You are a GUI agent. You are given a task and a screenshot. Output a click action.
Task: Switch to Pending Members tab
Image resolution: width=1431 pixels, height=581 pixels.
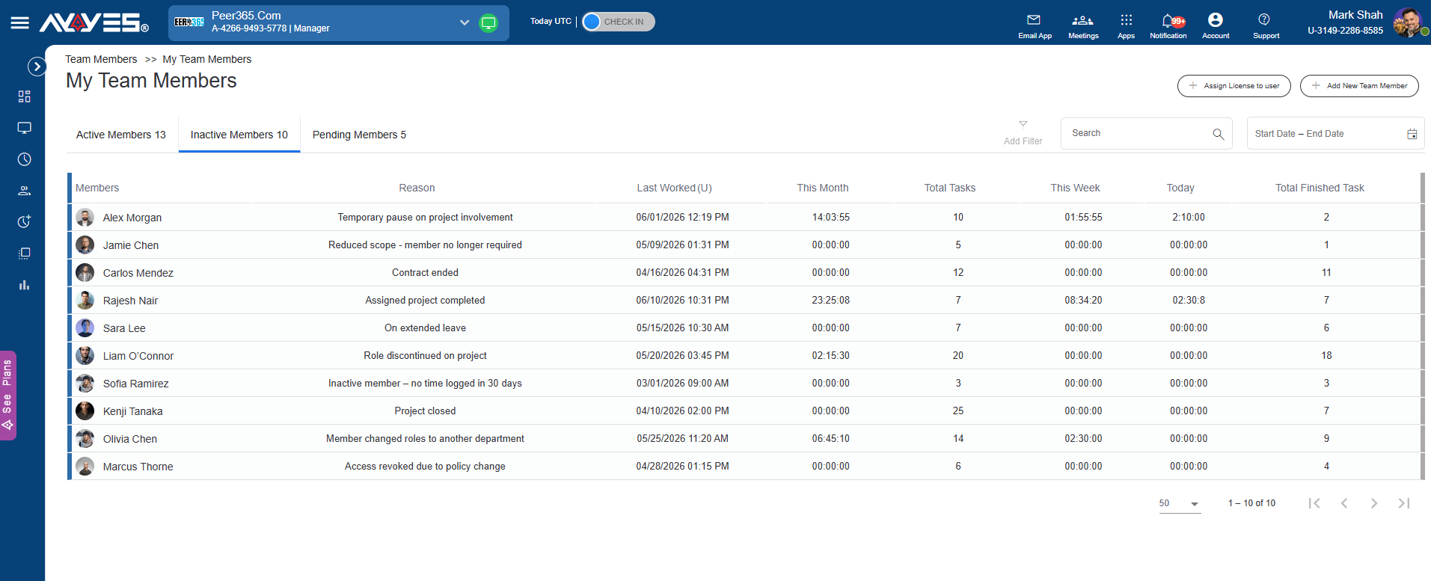point(359,135)
